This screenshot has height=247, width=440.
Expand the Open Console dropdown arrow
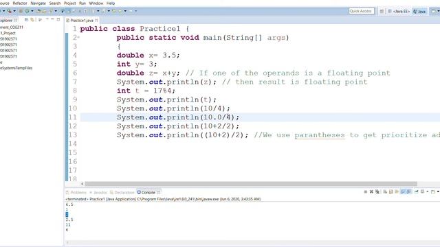pyautogui.click(x=438, y=192)
